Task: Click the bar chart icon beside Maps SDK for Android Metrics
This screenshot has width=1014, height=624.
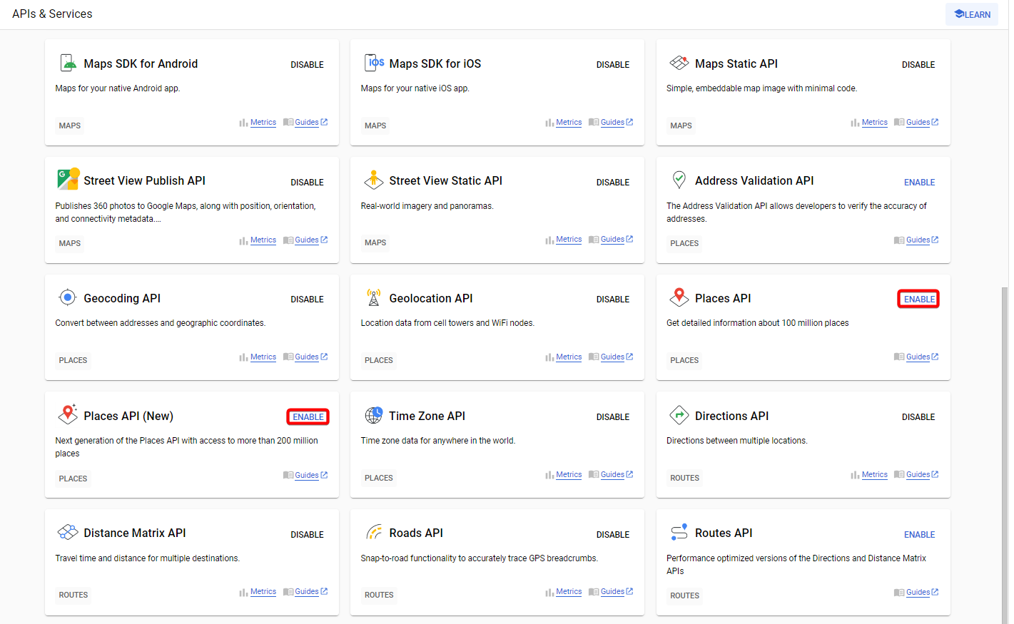Action: coord(243,123)
